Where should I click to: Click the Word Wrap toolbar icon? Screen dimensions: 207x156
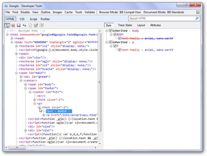point(42,25)
